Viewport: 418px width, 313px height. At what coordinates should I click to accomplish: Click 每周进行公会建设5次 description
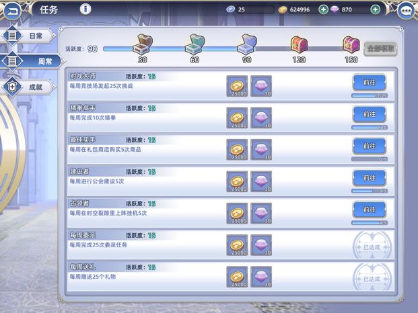97,181
